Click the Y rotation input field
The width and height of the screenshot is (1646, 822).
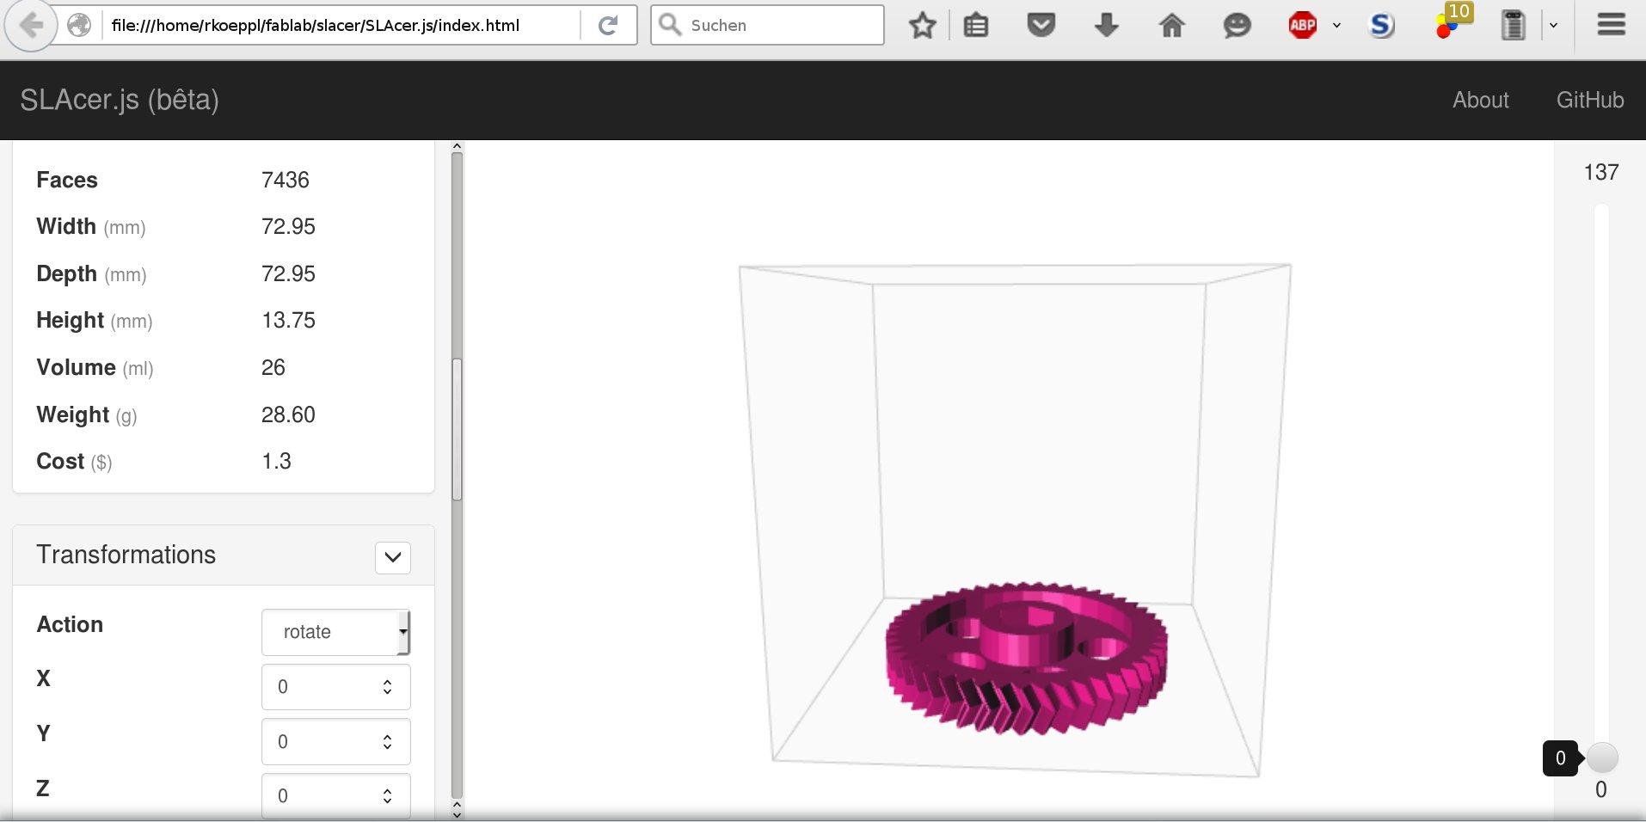(x=335, y=741)
